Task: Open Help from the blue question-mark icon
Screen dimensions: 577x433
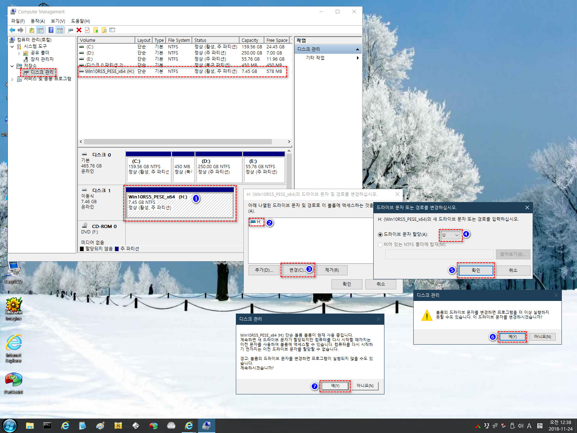Action: coord(51,30)
